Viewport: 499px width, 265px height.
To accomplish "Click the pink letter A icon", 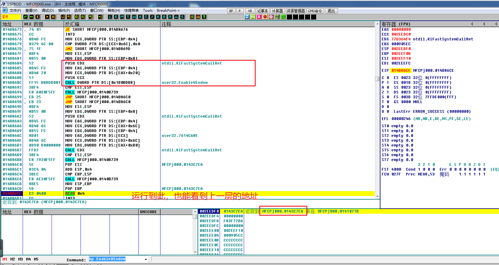I will 259,17.
